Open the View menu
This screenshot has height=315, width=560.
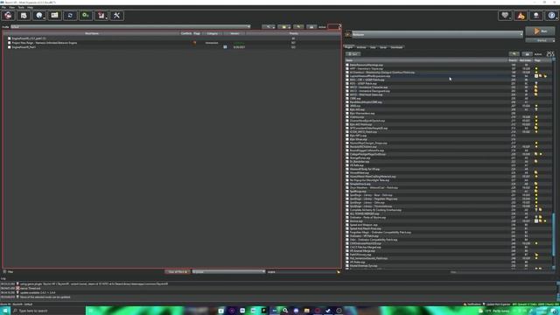(11, 7)
